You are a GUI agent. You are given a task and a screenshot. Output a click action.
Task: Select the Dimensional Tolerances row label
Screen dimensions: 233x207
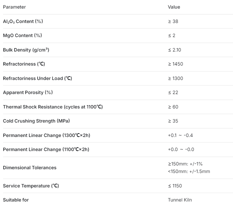point(30,168)
